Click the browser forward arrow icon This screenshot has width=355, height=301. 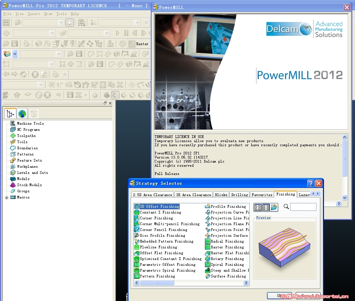14,74
